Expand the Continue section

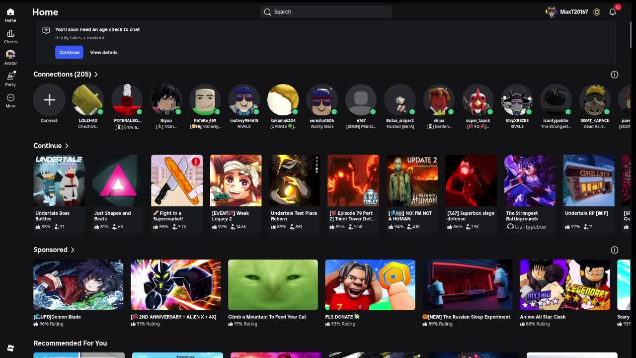pos(51,146)
